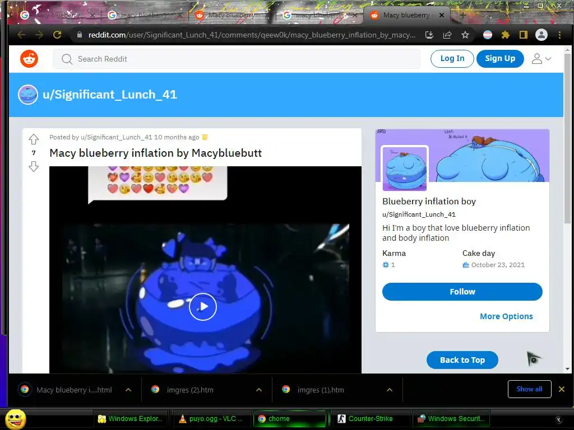Downvote the Macy blueberry post

point(33,166)
